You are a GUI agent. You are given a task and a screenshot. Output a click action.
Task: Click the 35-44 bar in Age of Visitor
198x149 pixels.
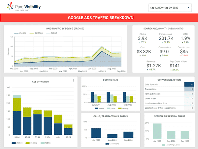pyautogui.click(x=38, y=122)
